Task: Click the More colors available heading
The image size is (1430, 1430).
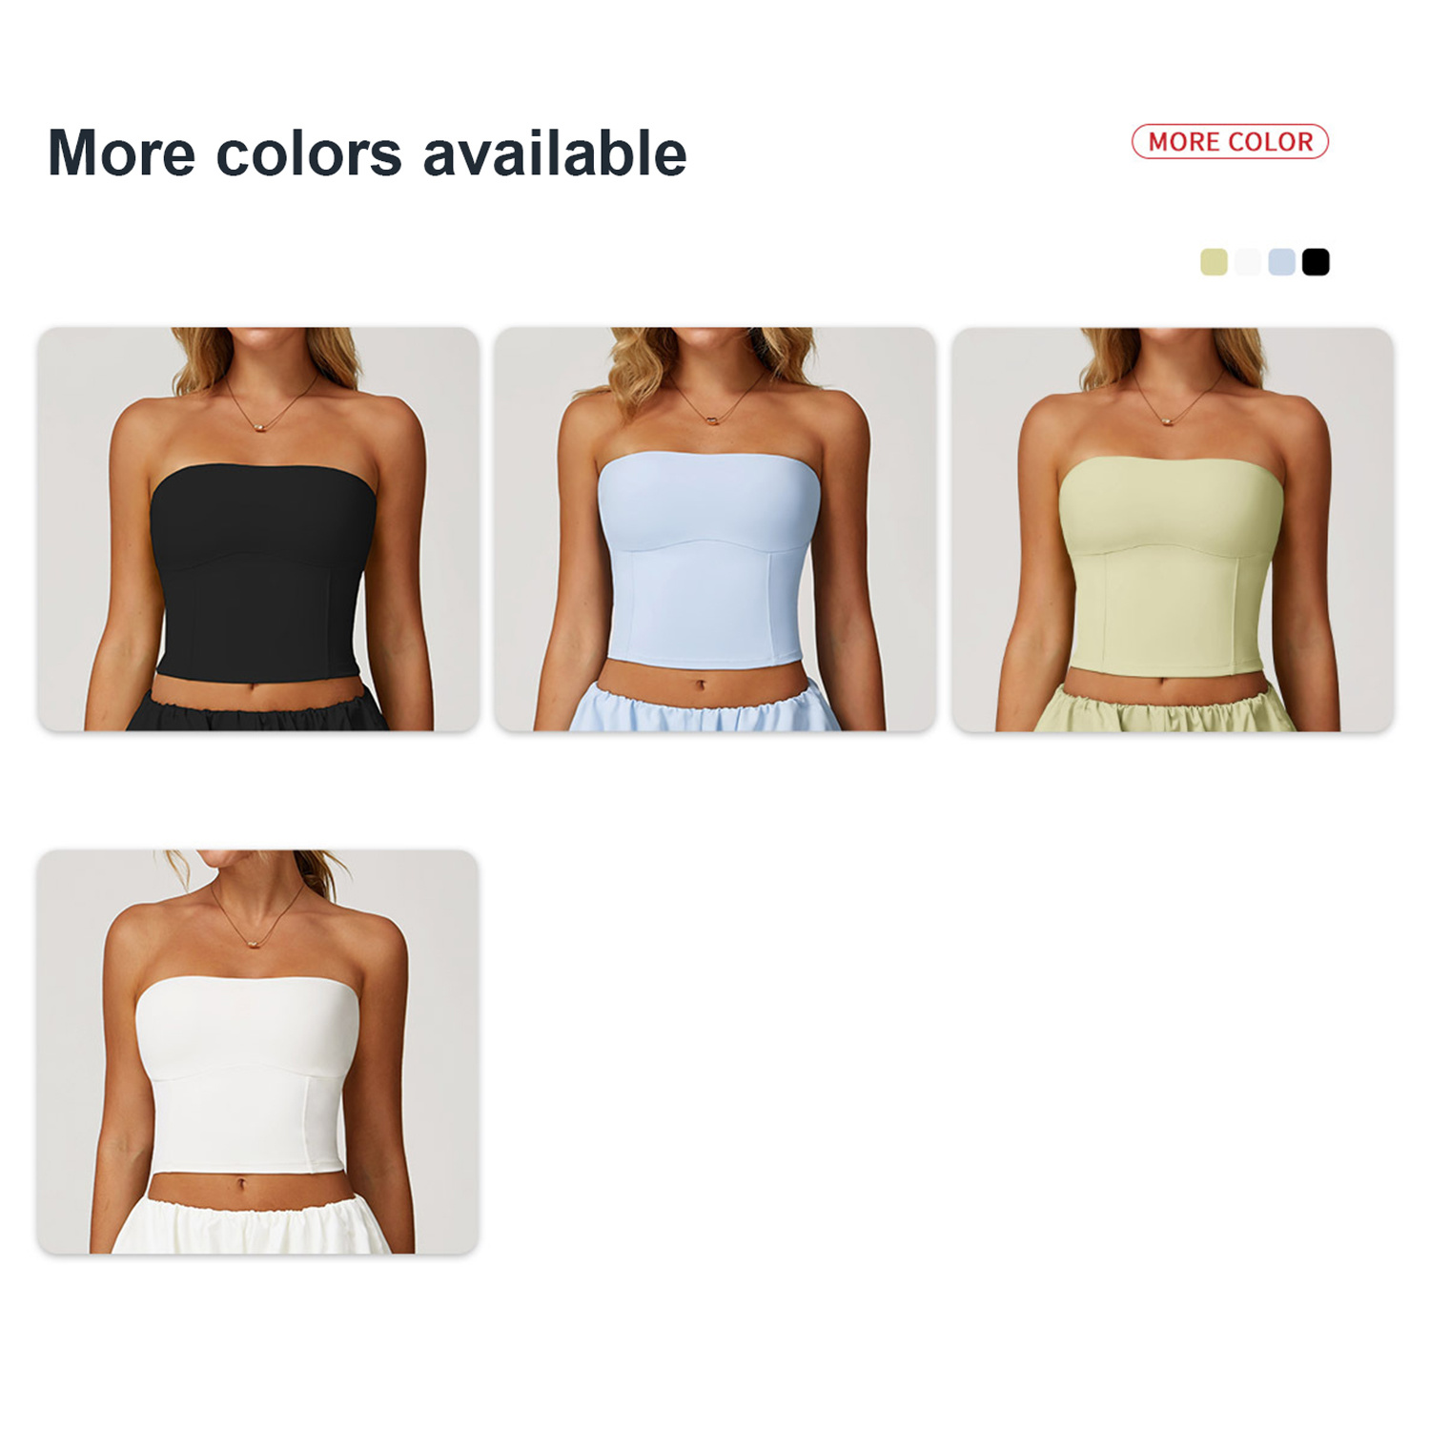Action: (367, 153)
